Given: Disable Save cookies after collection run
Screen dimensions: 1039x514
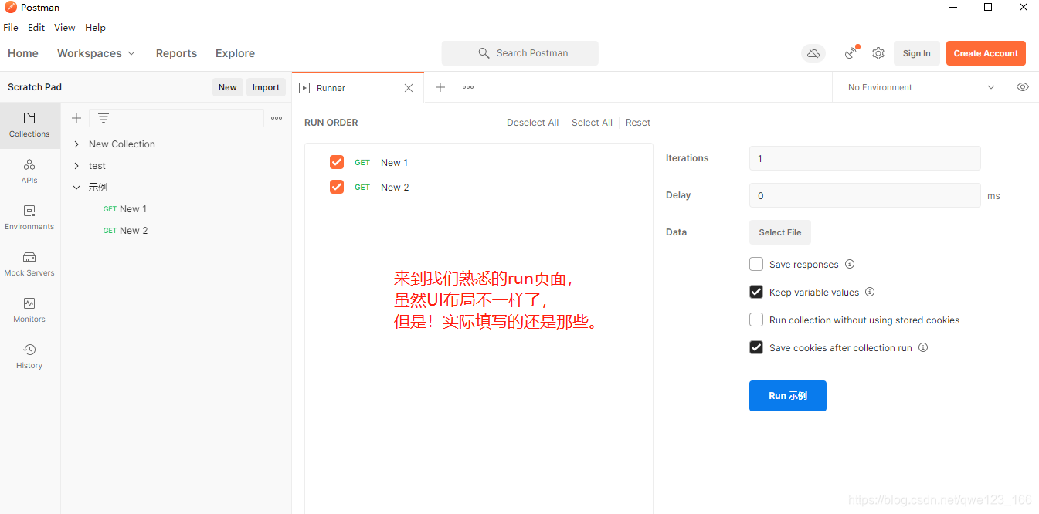Looking at the screenshot, I should (x=756, y=347).
